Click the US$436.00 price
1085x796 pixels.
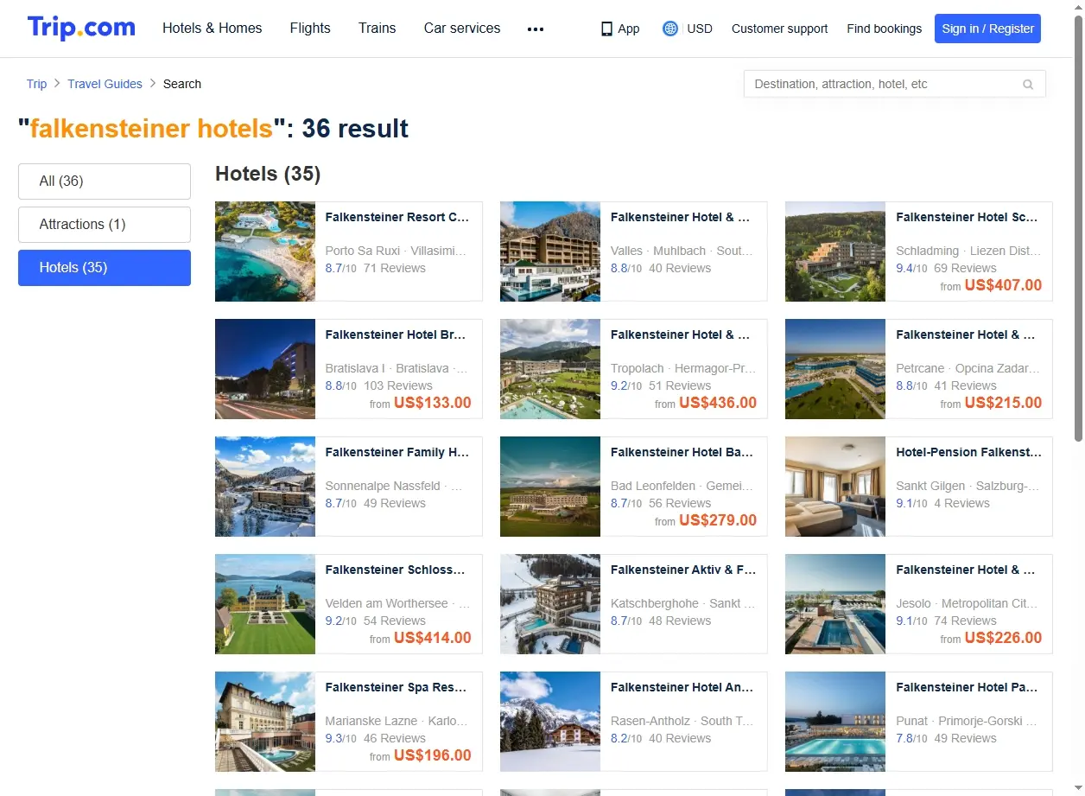pyautogui.click(x=718, y=403)
